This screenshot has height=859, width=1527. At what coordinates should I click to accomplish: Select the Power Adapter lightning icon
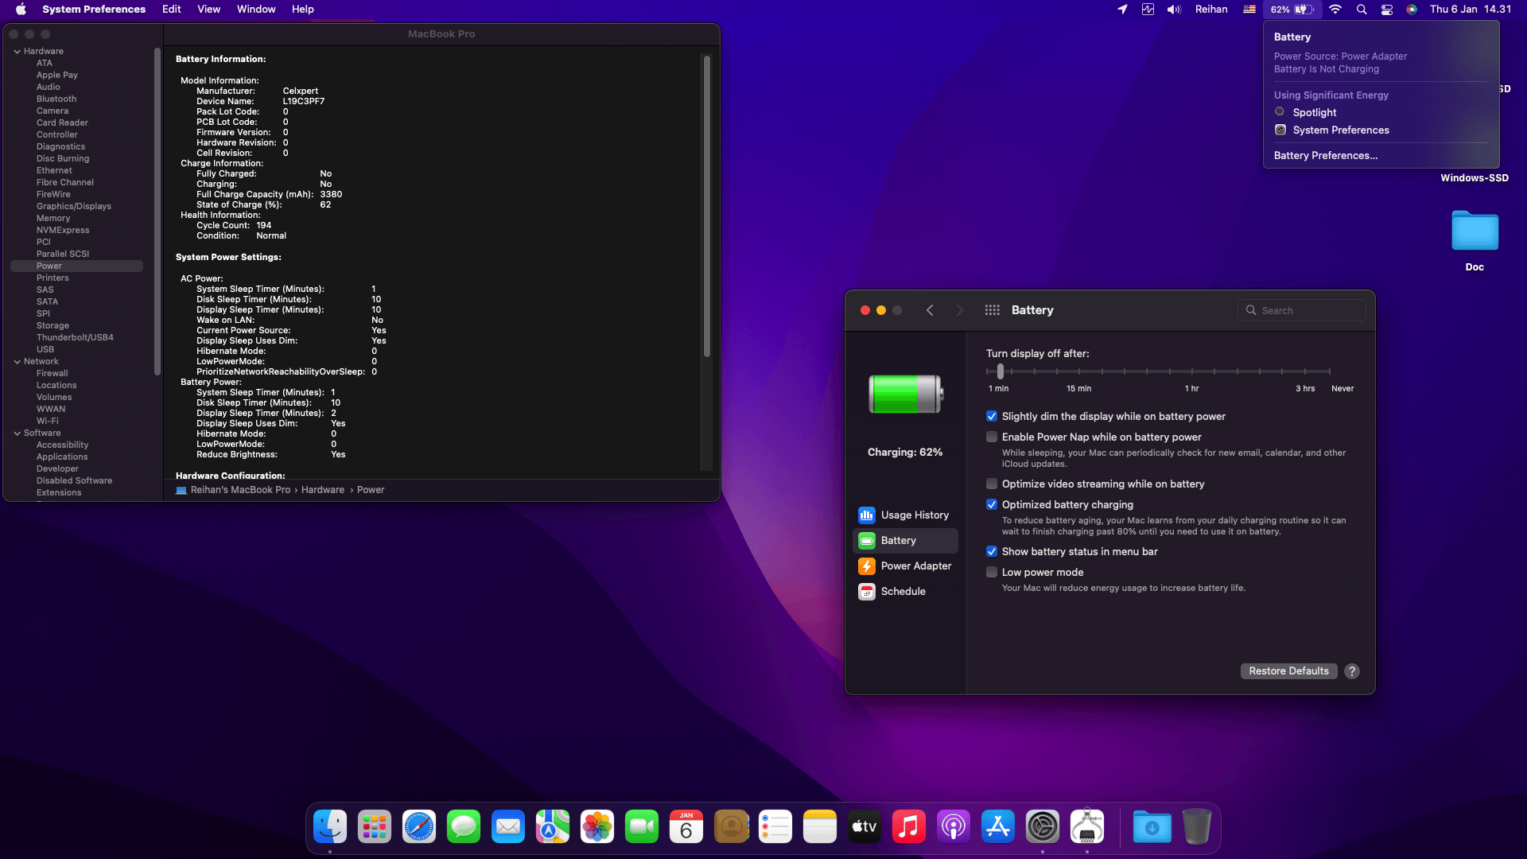pos(867,566)
